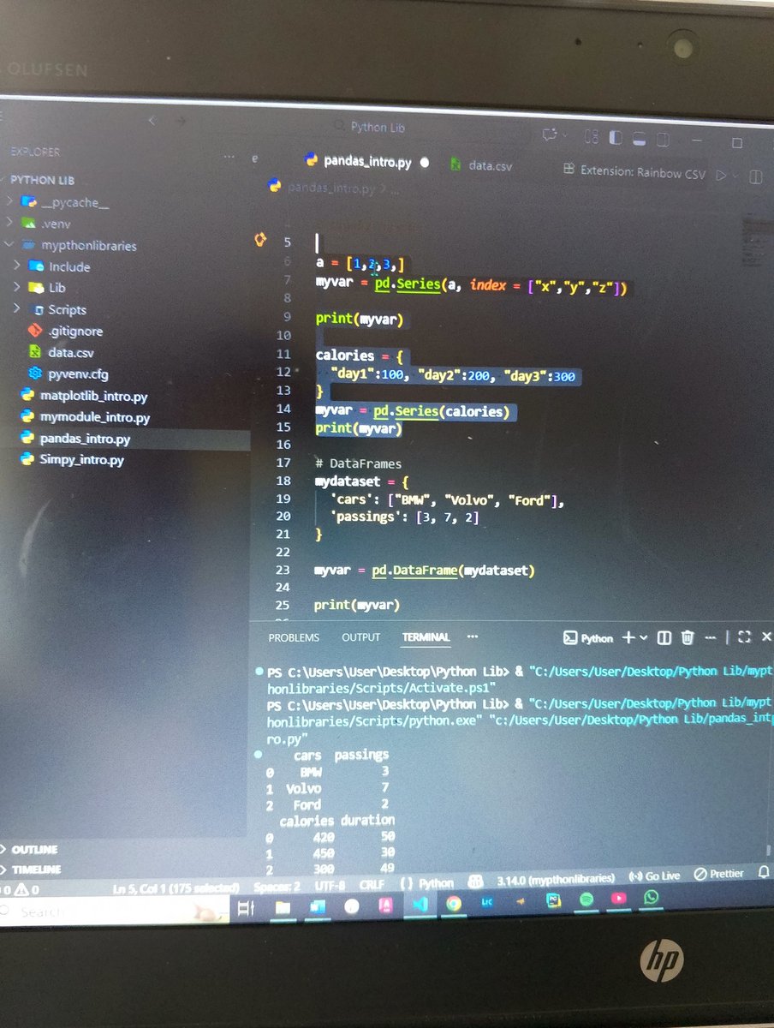774x1028 pixels.
Task: Click the unsaved dot on pandas_intro.py tab
Action: 426,162
